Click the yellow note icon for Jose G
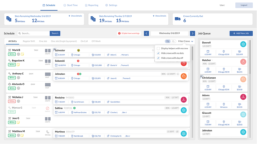Viewport: 257px width, 144px height. point(18,122)
